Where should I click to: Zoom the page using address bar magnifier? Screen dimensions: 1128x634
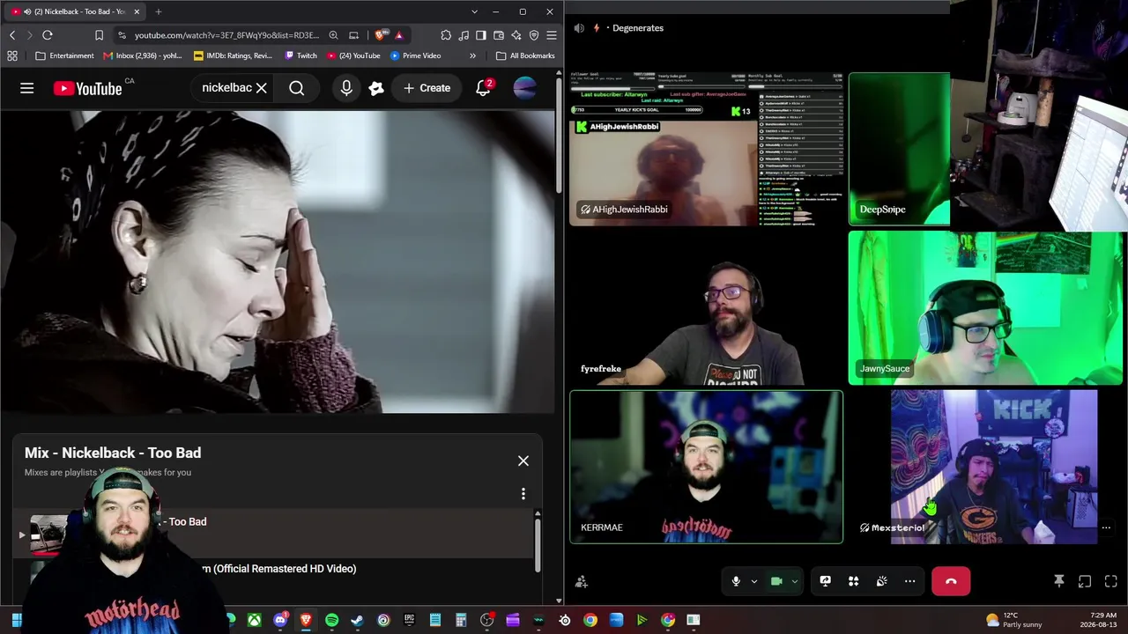point(333,35)
